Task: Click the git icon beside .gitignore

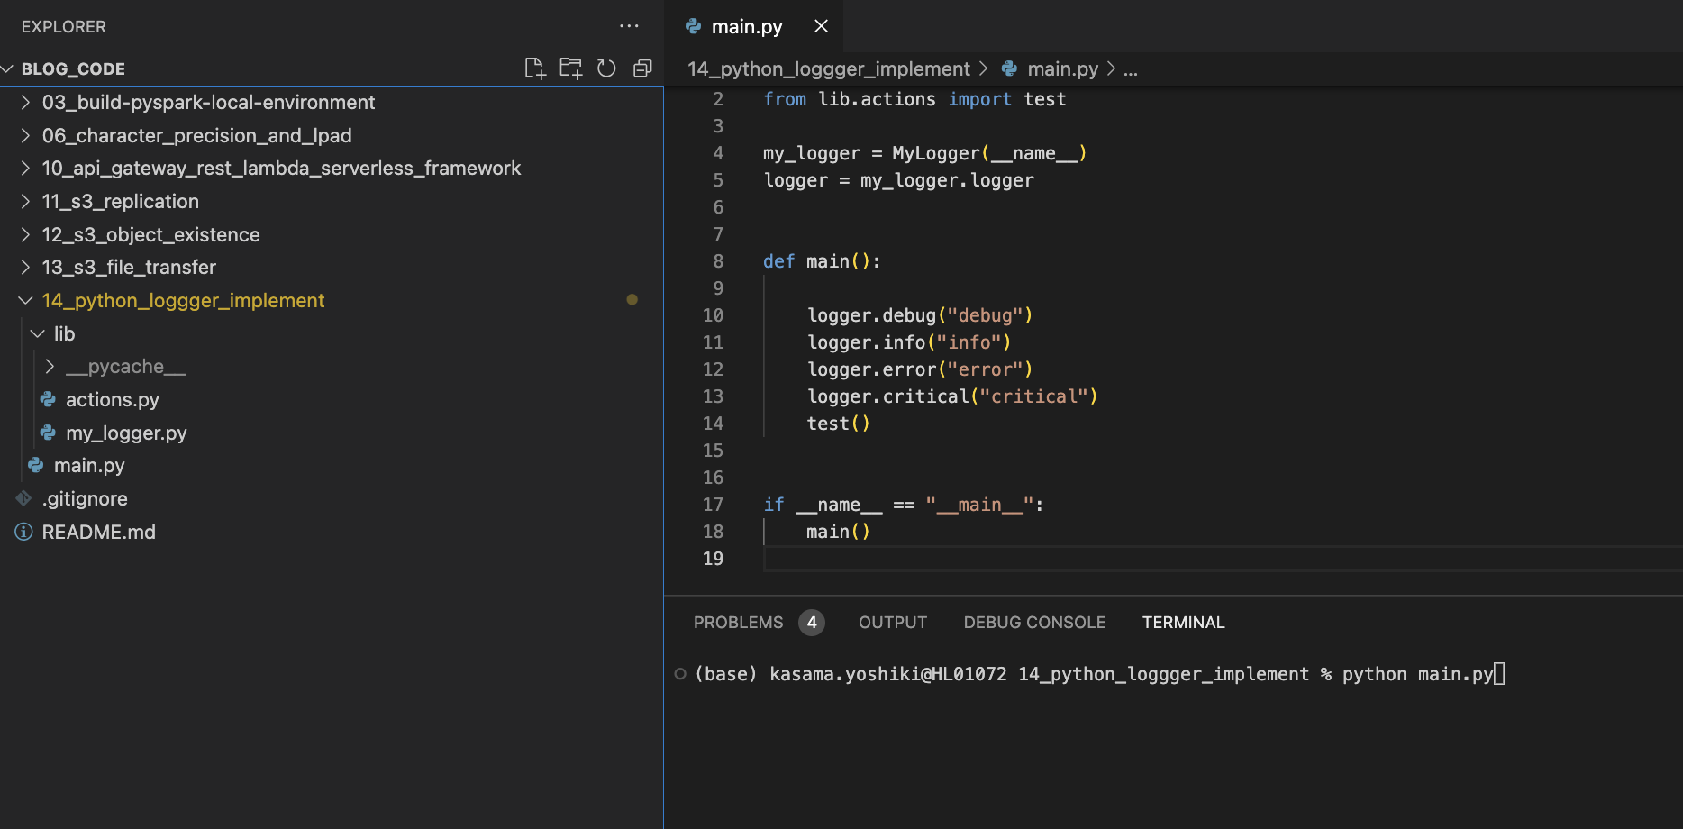Action: coord(23,498)
